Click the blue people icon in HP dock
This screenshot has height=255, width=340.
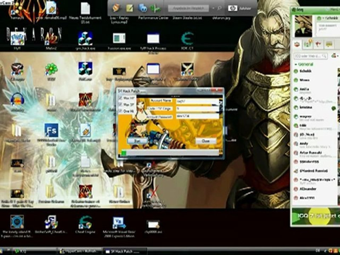coord(143,8)
